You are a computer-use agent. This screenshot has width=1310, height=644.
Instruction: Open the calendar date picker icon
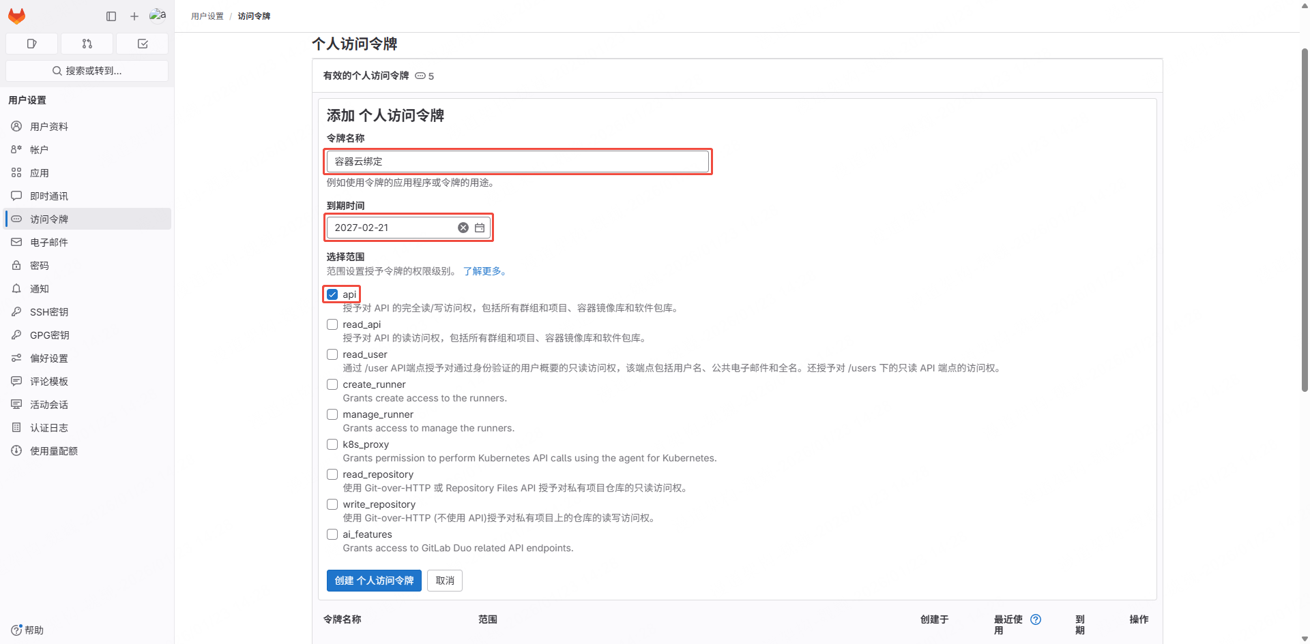click(x=480, y=228)
